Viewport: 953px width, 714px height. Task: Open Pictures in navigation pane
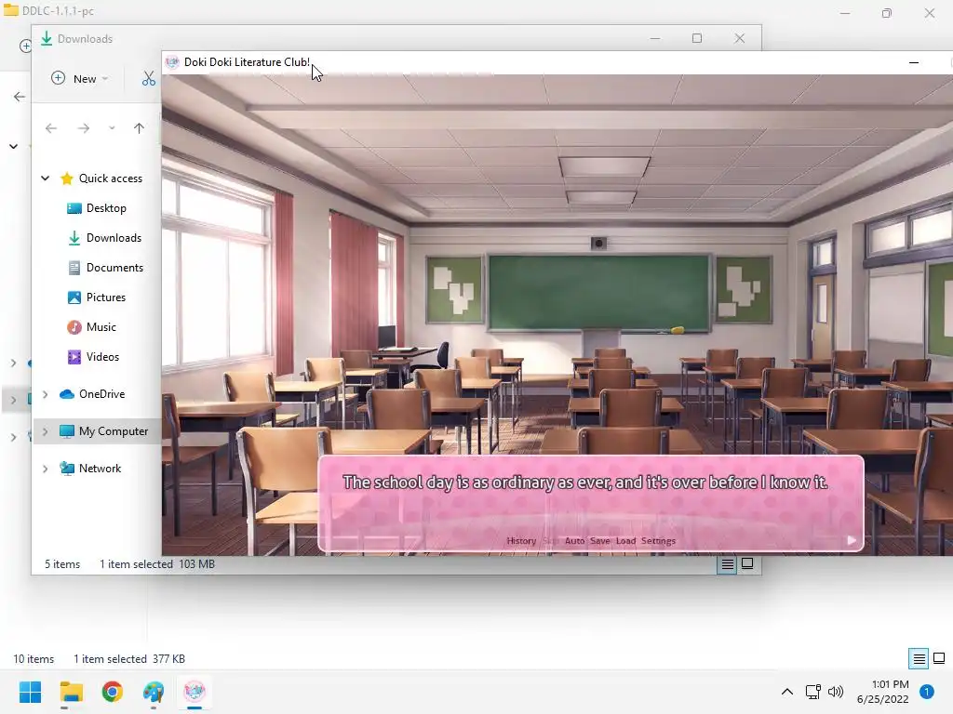97,297
